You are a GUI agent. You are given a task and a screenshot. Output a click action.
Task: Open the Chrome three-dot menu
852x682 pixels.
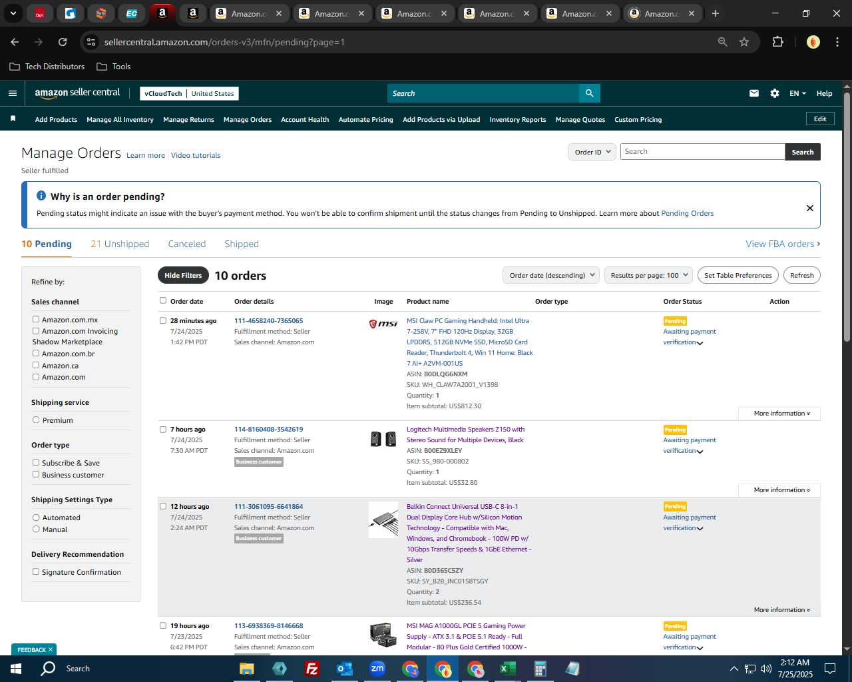[x=836, y=42]
